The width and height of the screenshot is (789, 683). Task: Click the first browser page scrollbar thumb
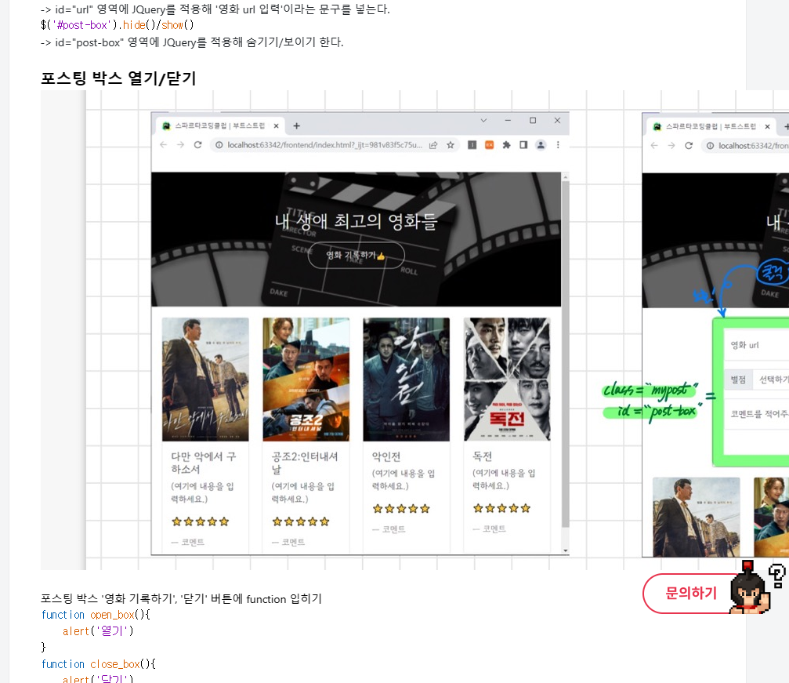tap(565, 354)
